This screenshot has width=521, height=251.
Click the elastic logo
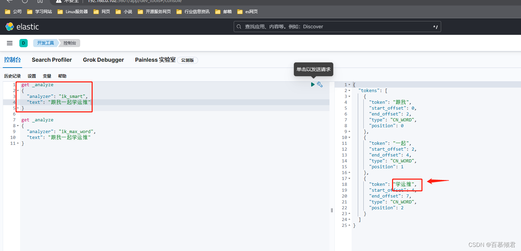[x=22, y=27]
